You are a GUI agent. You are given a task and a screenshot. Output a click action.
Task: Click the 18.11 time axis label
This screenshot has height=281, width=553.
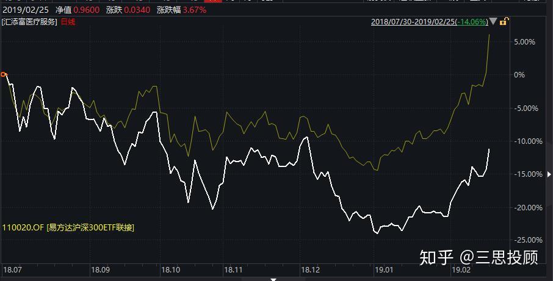click(x=233, y=270)
